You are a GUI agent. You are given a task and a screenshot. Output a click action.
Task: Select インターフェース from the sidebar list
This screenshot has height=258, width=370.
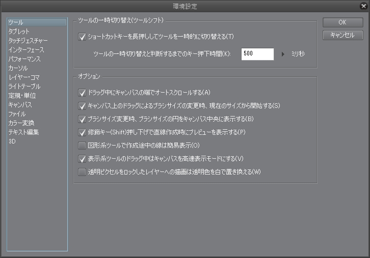point(27,50)
